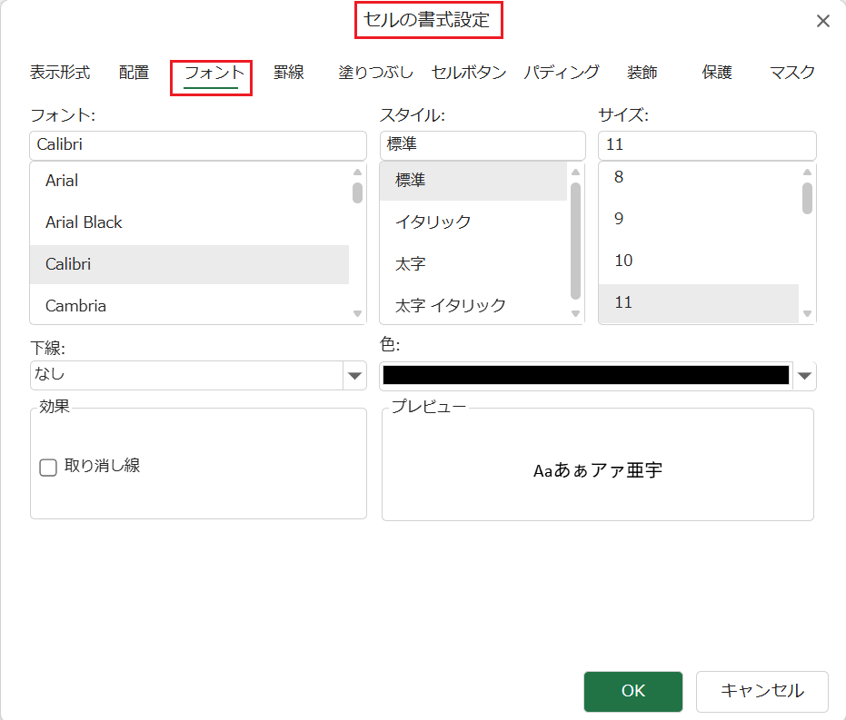This screenshot has width=846, height=720.
Task: Switch to the 罫線 tab
Action: coord(289,73)
